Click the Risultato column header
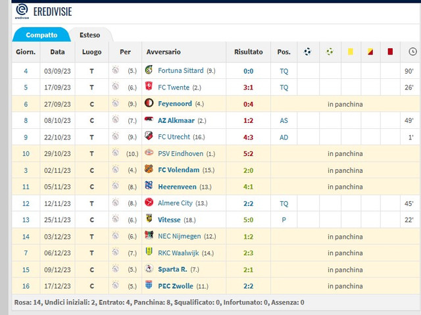 pos(249,52)
